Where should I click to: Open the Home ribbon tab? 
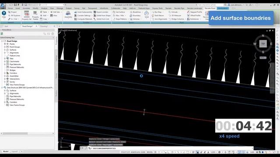pyautogui.click(x=10, y=8)
